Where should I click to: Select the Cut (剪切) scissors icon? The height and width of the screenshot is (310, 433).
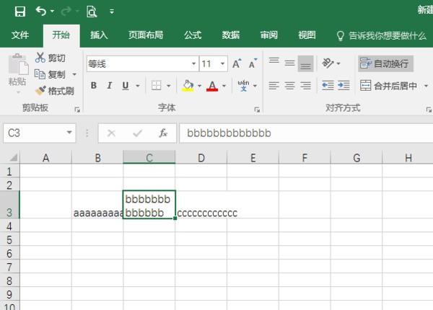pyautogui.click(x=40, y=58)
